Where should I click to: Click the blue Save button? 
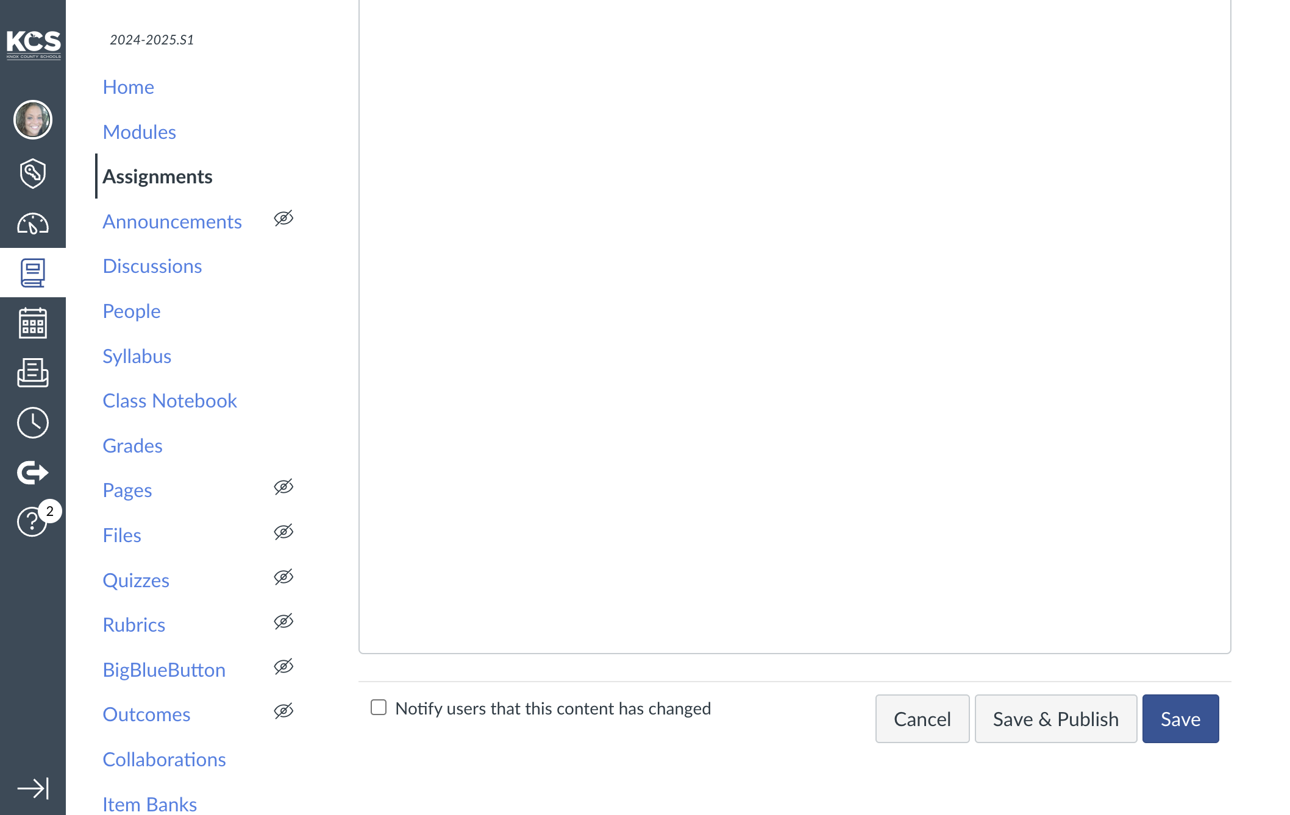(x=1181, y=719)
